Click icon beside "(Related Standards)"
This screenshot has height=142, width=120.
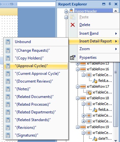pyautogui.click(x=8, y=120)
